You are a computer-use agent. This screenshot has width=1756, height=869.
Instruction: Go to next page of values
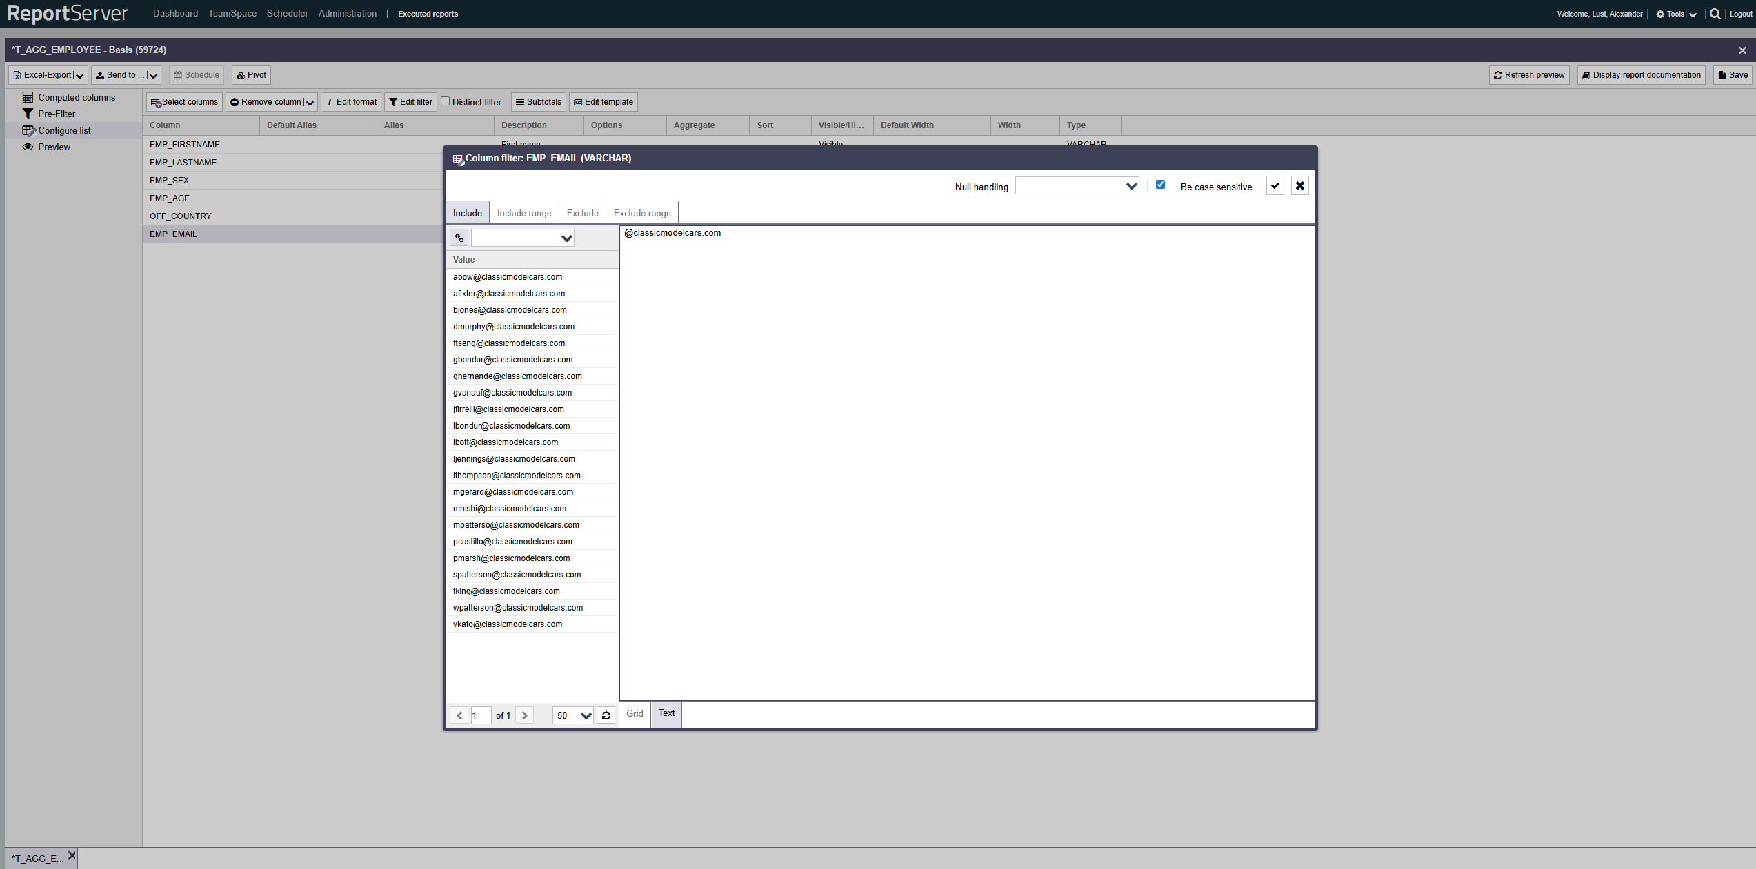524,715
